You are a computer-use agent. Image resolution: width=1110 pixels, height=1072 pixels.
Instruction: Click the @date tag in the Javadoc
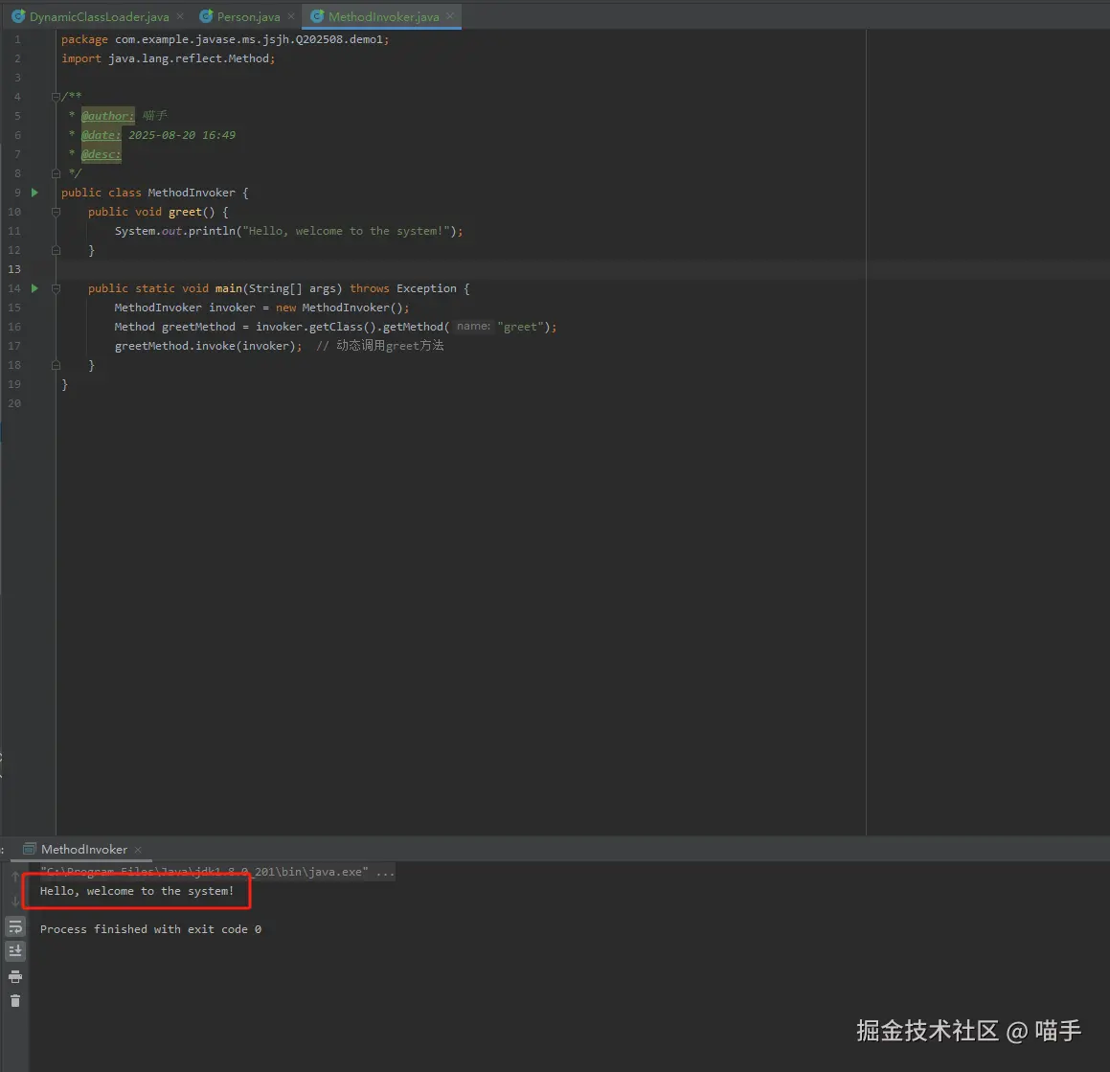(102, 135)
